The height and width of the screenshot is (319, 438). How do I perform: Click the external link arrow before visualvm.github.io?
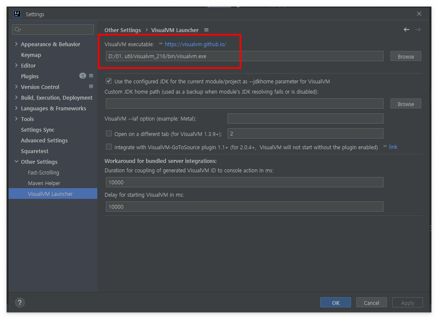(161, 44)
